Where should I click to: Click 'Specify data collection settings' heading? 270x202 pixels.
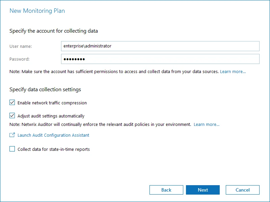45,90
